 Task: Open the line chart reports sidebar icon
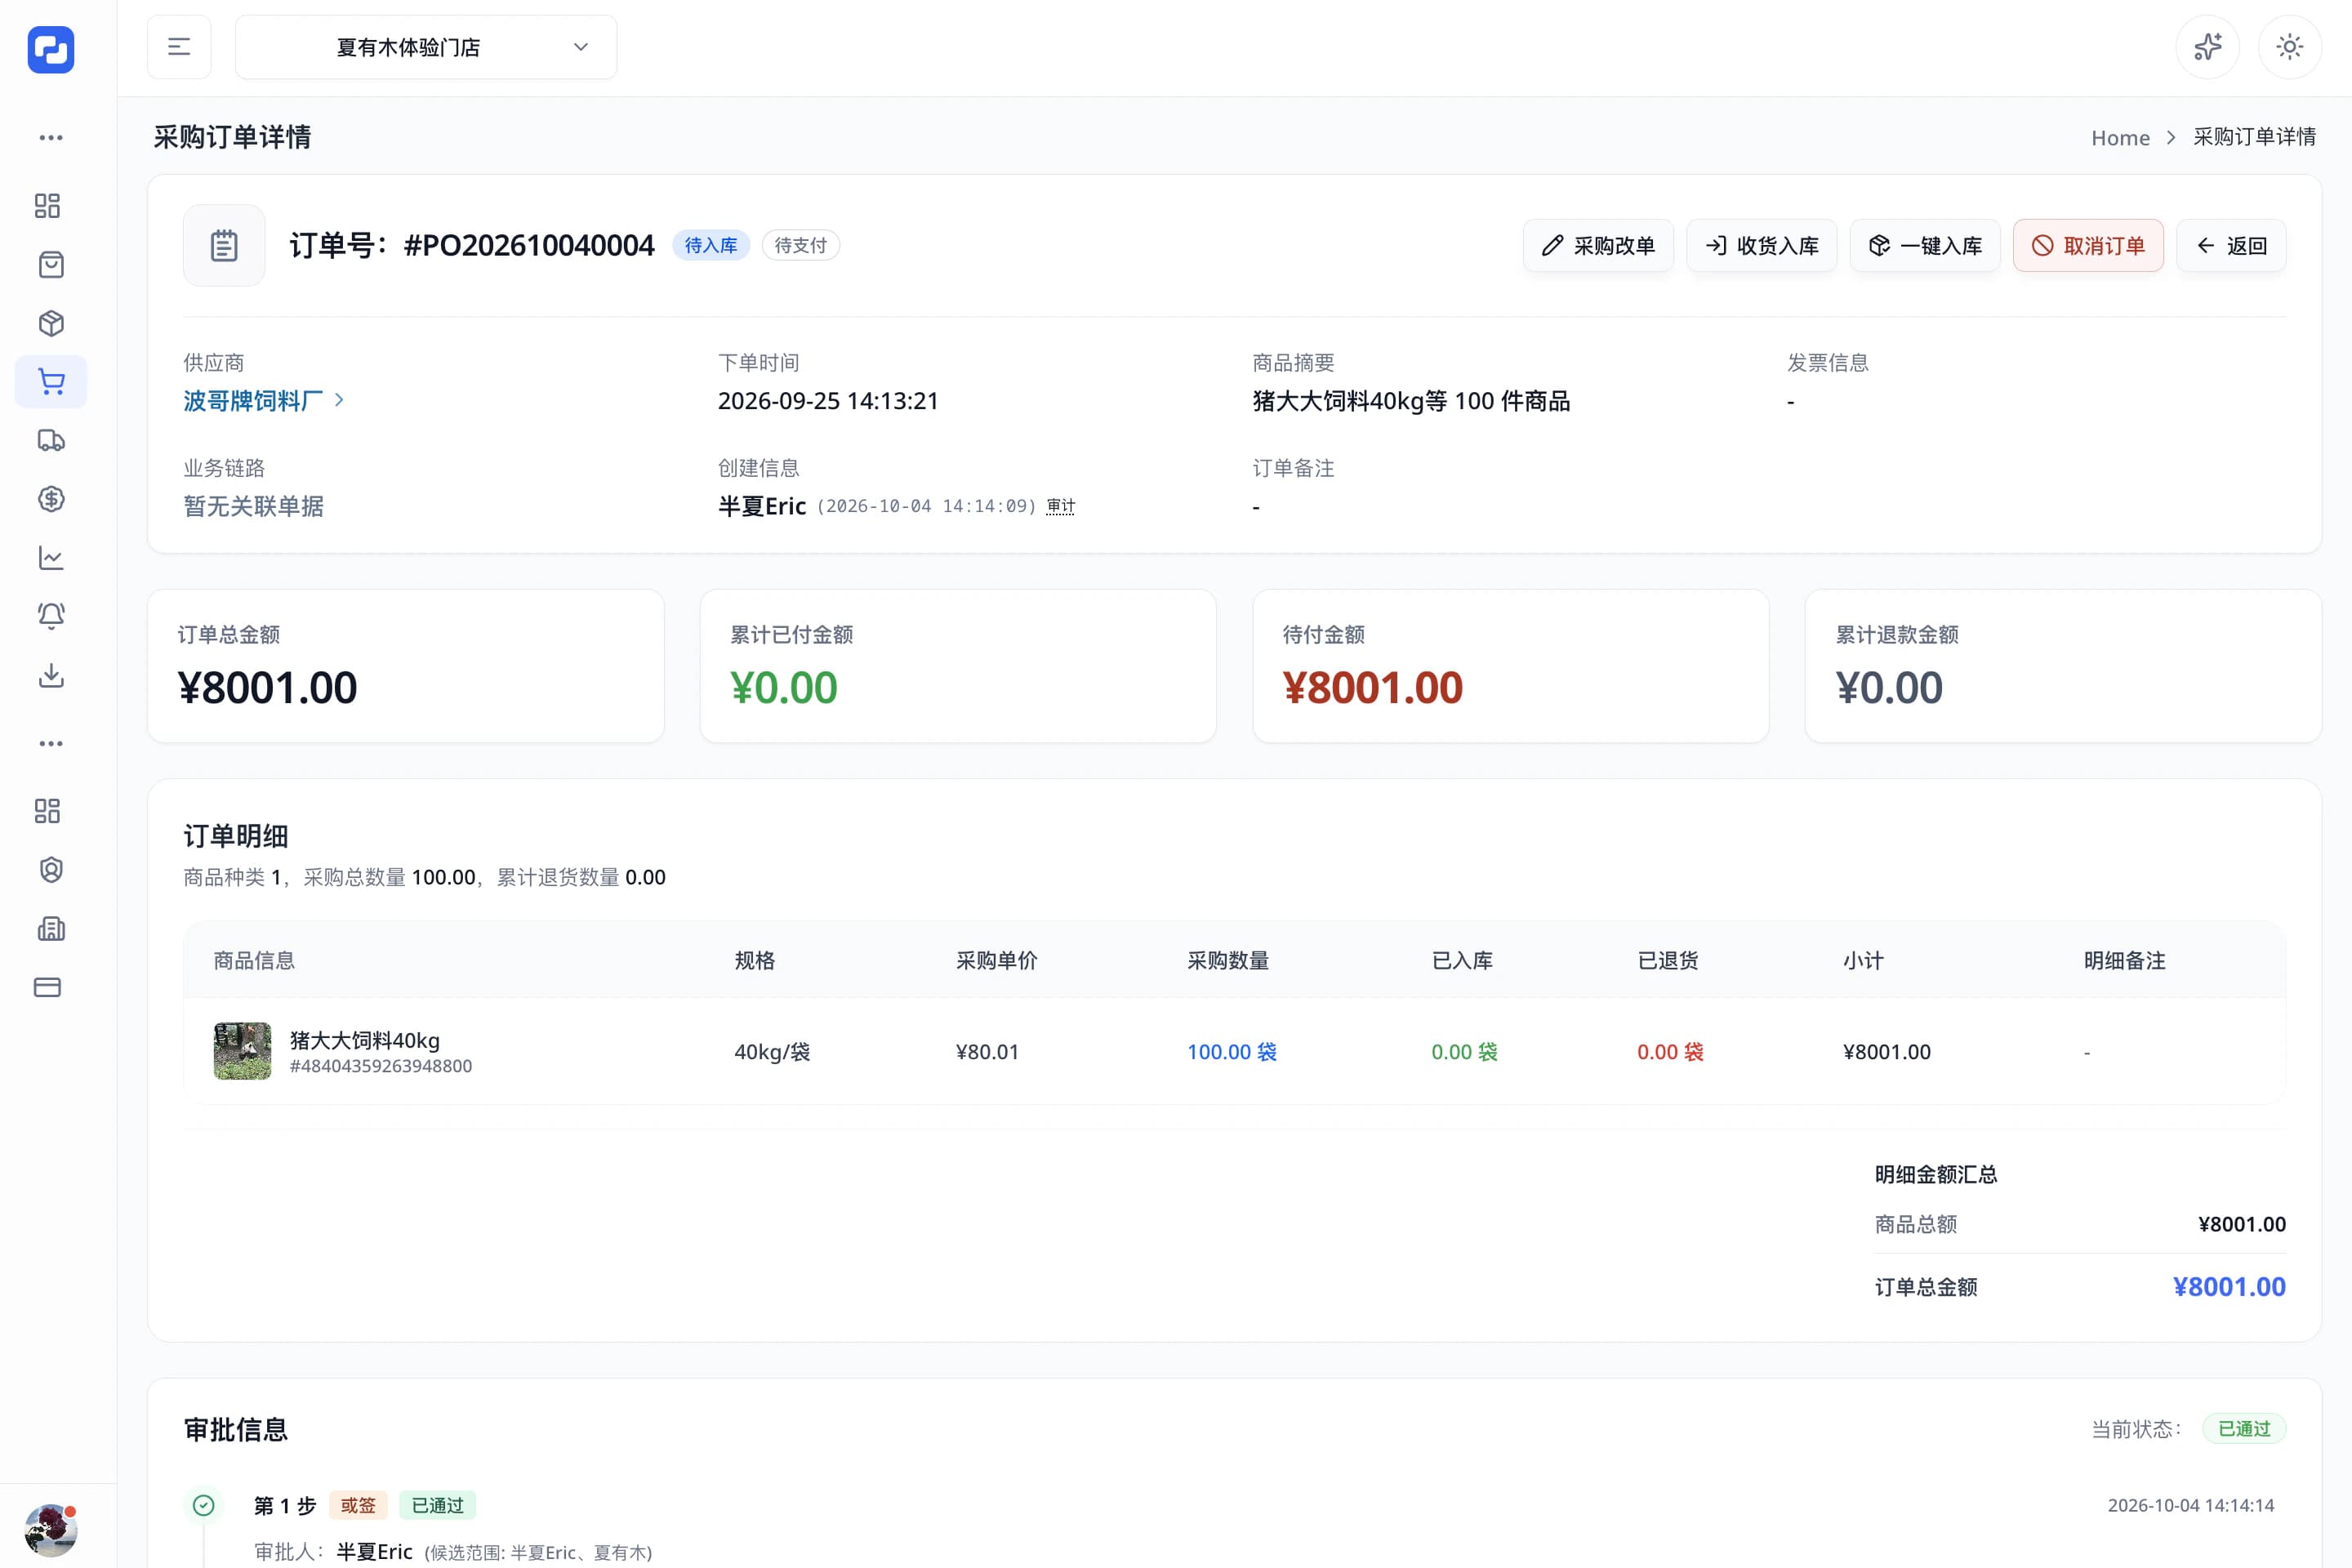pyautogui.click(x=51, y=558)
